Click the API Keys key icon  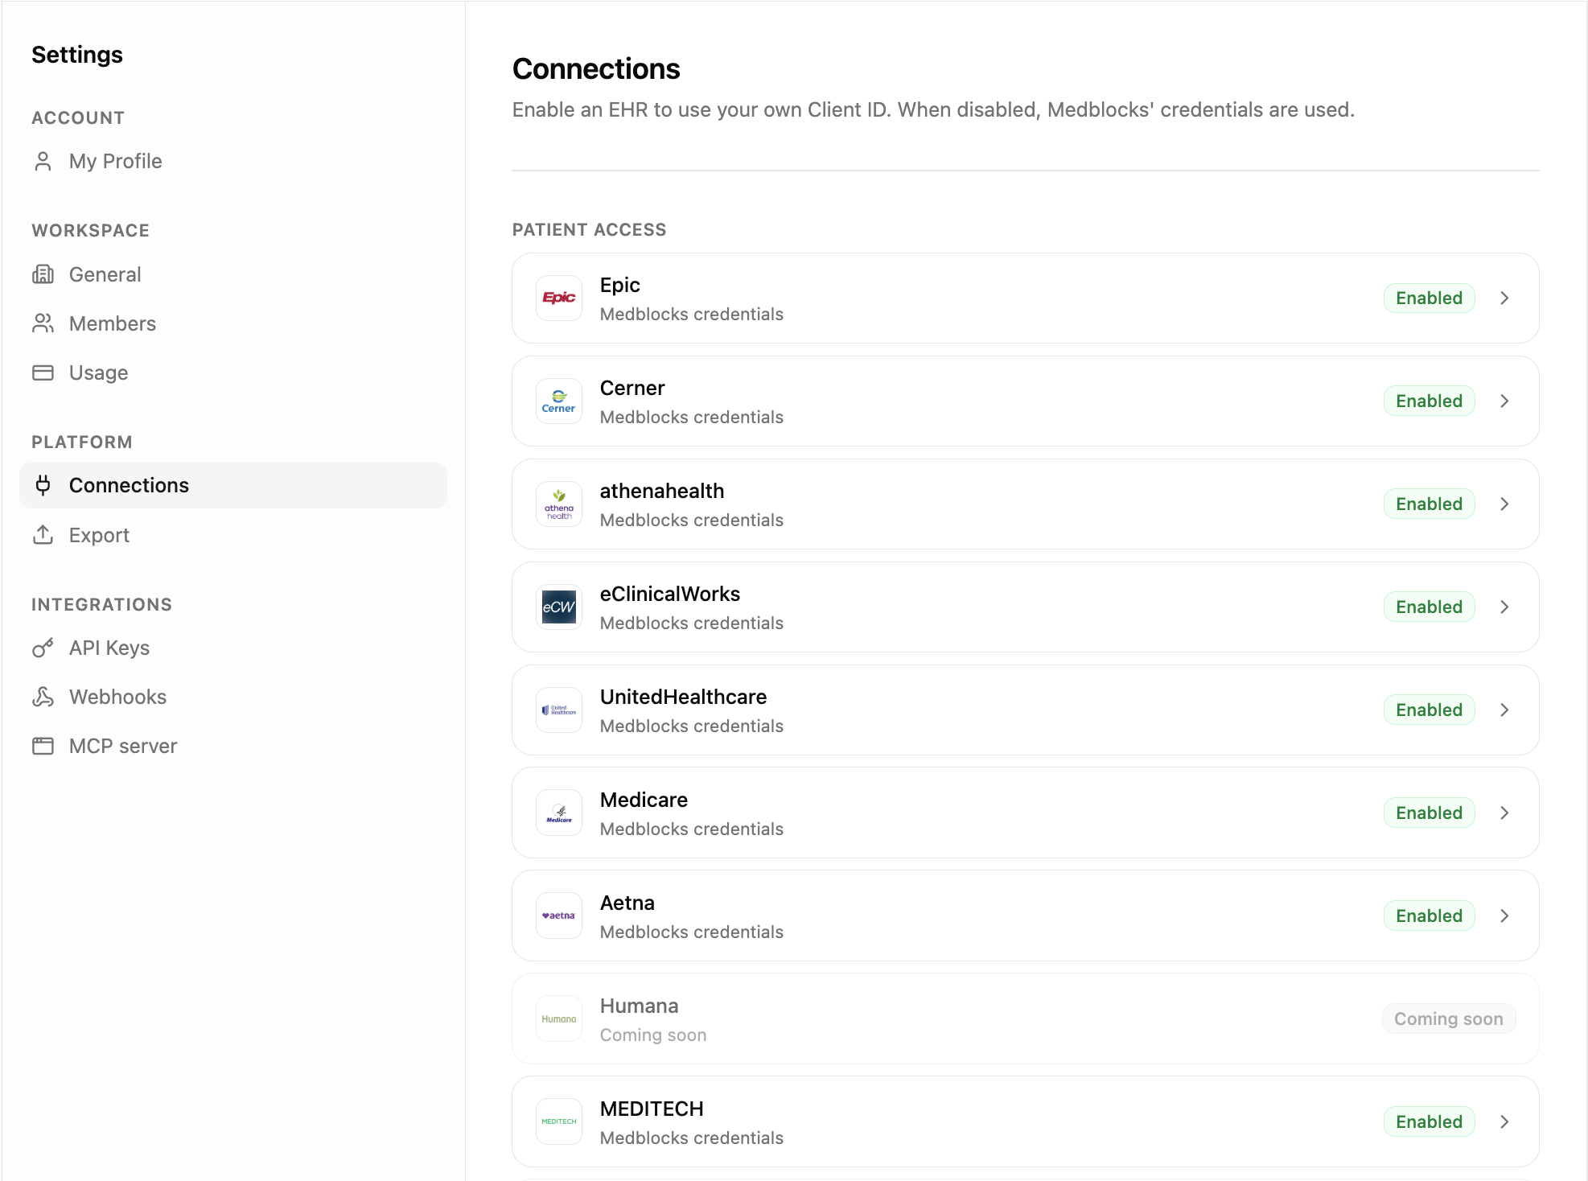[x=43, y=648]
